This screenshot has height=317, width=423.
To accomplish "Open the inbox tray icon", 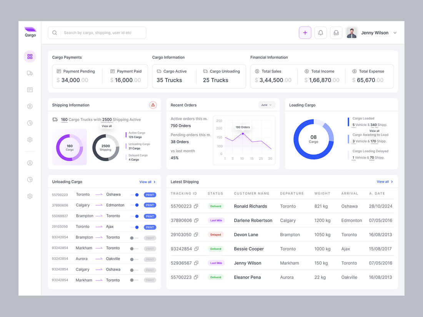I will (336, 33).
